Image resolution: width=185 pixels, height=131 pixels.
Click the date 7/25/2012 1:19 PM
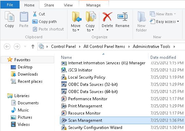(x=167, y=77)
